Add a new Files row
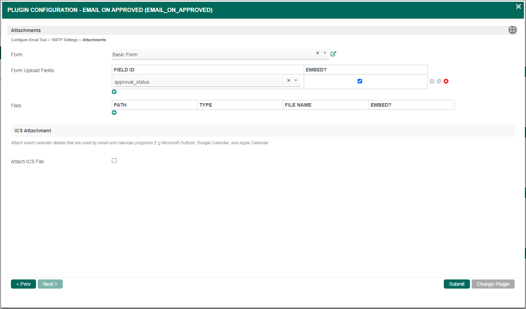This screenshot has height=309, width=526. point(114,113)
